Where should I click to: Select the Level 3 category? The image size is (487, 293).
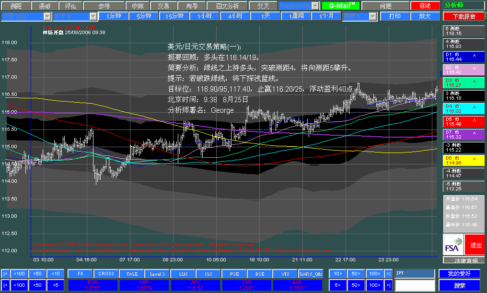[157, 274]
